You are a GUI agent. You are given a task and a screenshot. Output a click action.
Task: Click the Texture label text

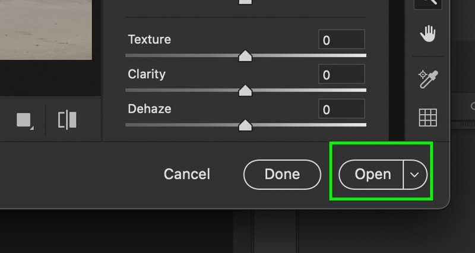[x=150, y=39]
